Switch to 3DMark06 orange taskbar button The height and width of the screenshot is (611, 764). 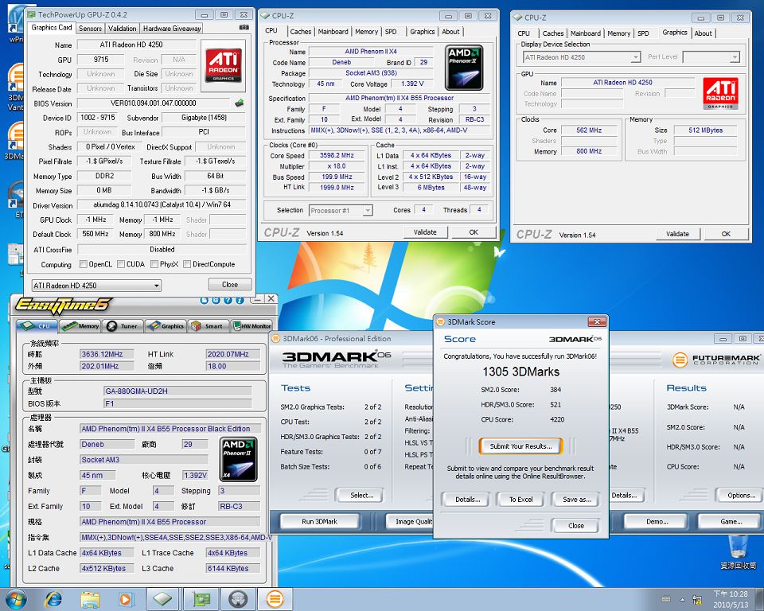click(275, 599)
